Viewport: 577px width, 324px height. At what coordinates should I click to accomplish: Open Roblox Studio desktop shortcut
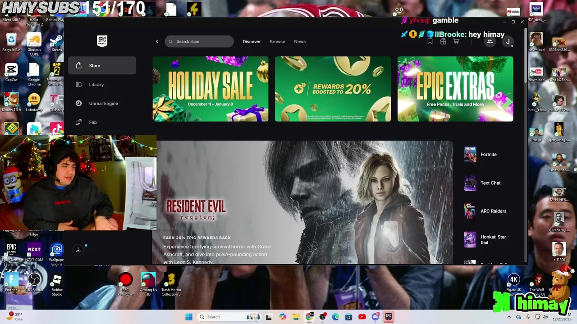57,284
